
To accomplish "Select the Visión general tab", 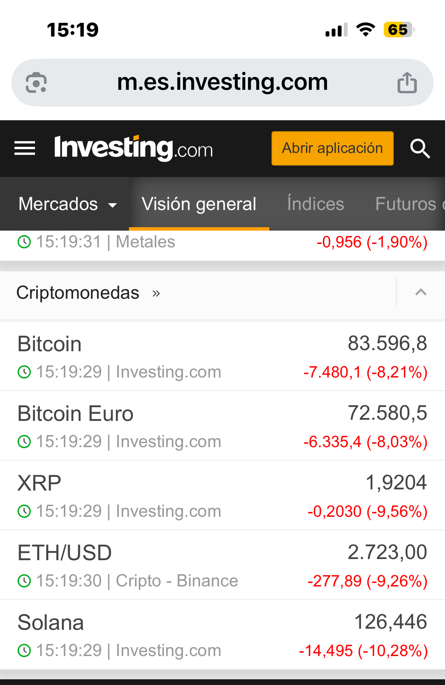I will point(199,204).
